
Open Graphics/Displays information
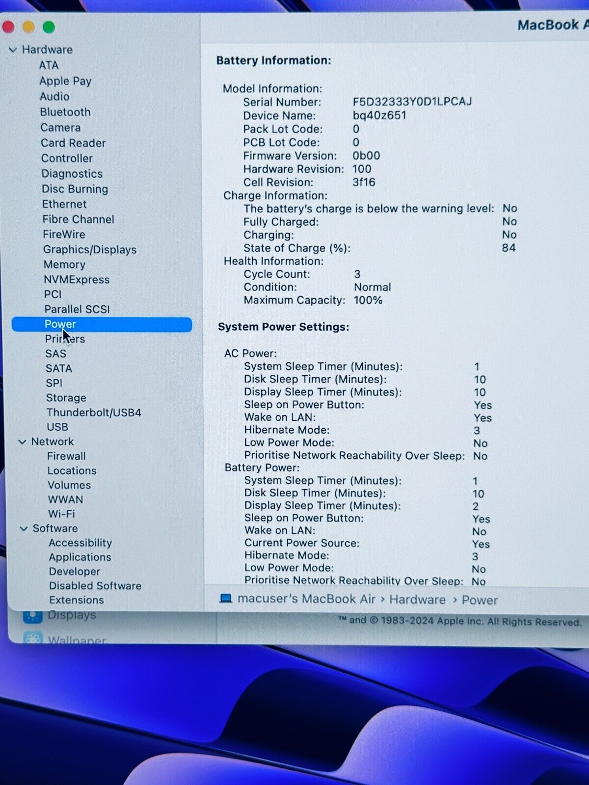click(x=90, y=250)
